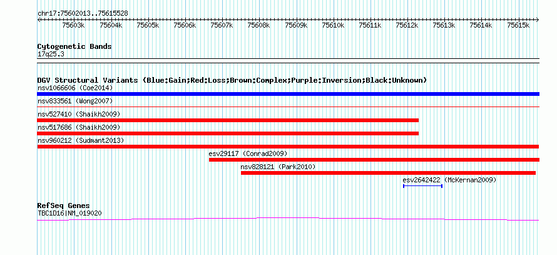557x255 pixels.
Task: Select the nsv828121 (Park2010) label
Action: click(x=278, y=167)
